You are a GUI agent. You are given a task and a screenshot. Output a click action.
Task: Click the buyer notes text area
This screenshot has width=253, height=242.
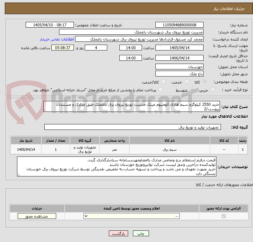[x=117, y=166]
